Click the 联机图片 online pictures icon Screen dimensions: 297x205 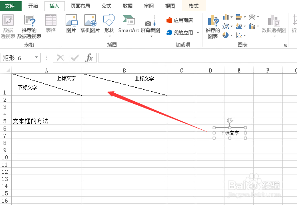point(90,24)
